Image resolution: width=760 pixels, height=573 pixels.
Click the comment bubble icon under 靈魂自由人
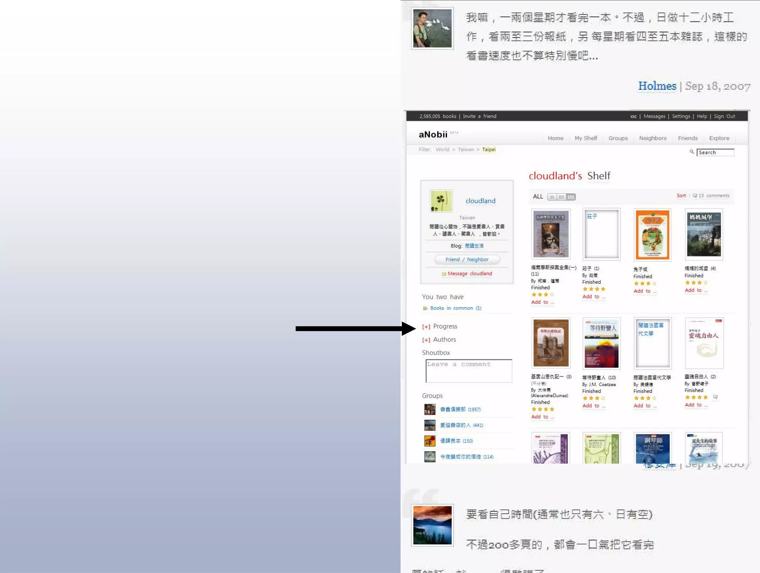coord(715,397)
